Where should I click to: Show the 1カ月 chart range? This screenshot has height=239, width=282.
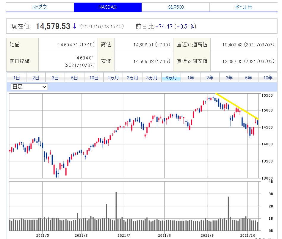113,78
